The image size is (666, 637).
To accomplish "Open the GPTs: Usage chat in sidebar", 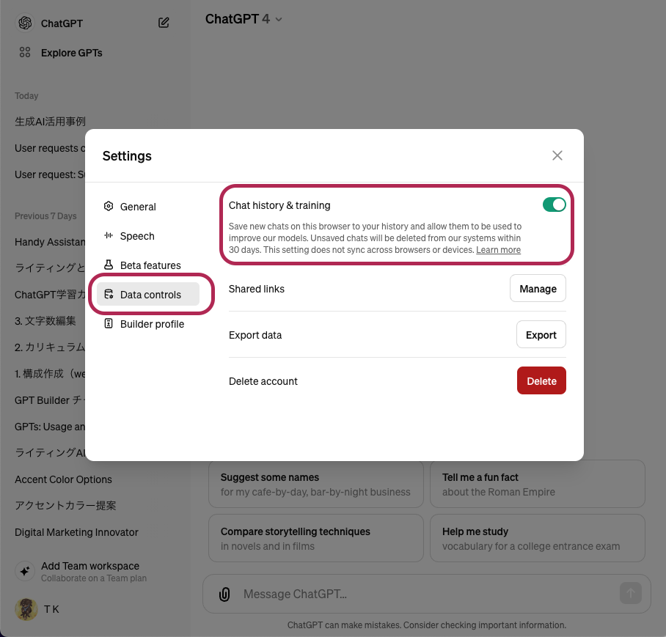I will point(50,427).
